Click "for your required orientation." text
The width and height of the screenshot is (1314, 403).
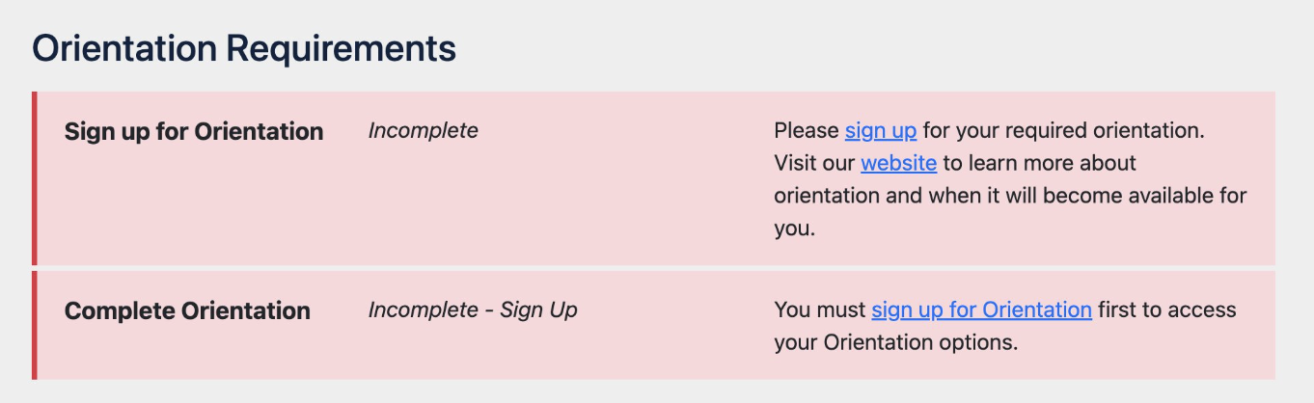(x=1064, y=130)
